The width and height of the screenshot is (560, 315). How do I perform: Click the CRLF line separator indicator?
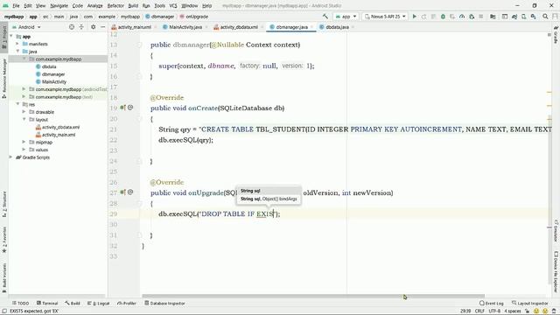point(479,311)
